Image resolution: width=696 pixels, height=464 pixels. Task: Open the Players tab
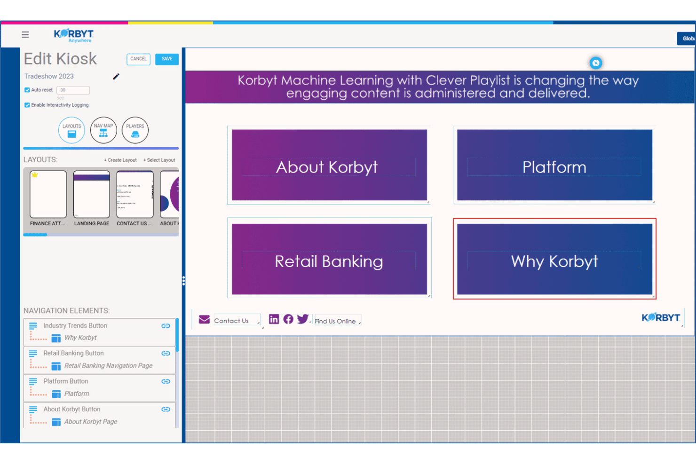coord(135,130)
